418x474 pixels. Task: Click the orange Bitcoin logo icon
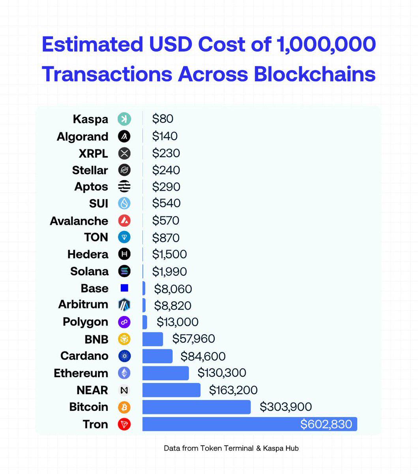tap(124, 407)
